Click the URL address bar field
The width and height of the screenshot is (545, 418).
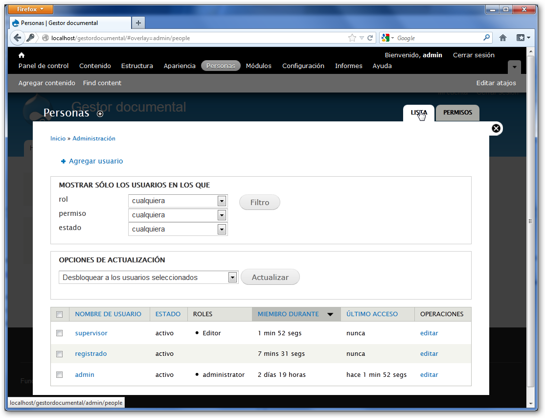coord(196,38)
